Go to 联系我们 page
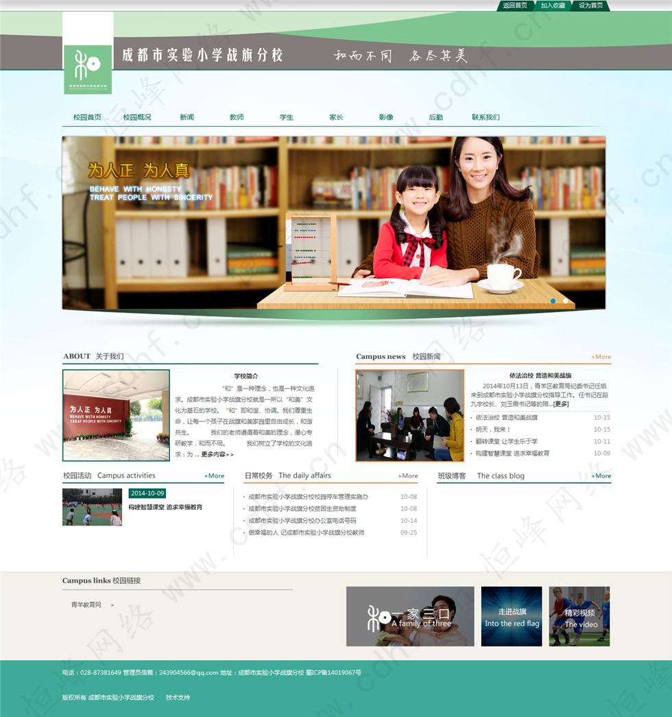 485,117
